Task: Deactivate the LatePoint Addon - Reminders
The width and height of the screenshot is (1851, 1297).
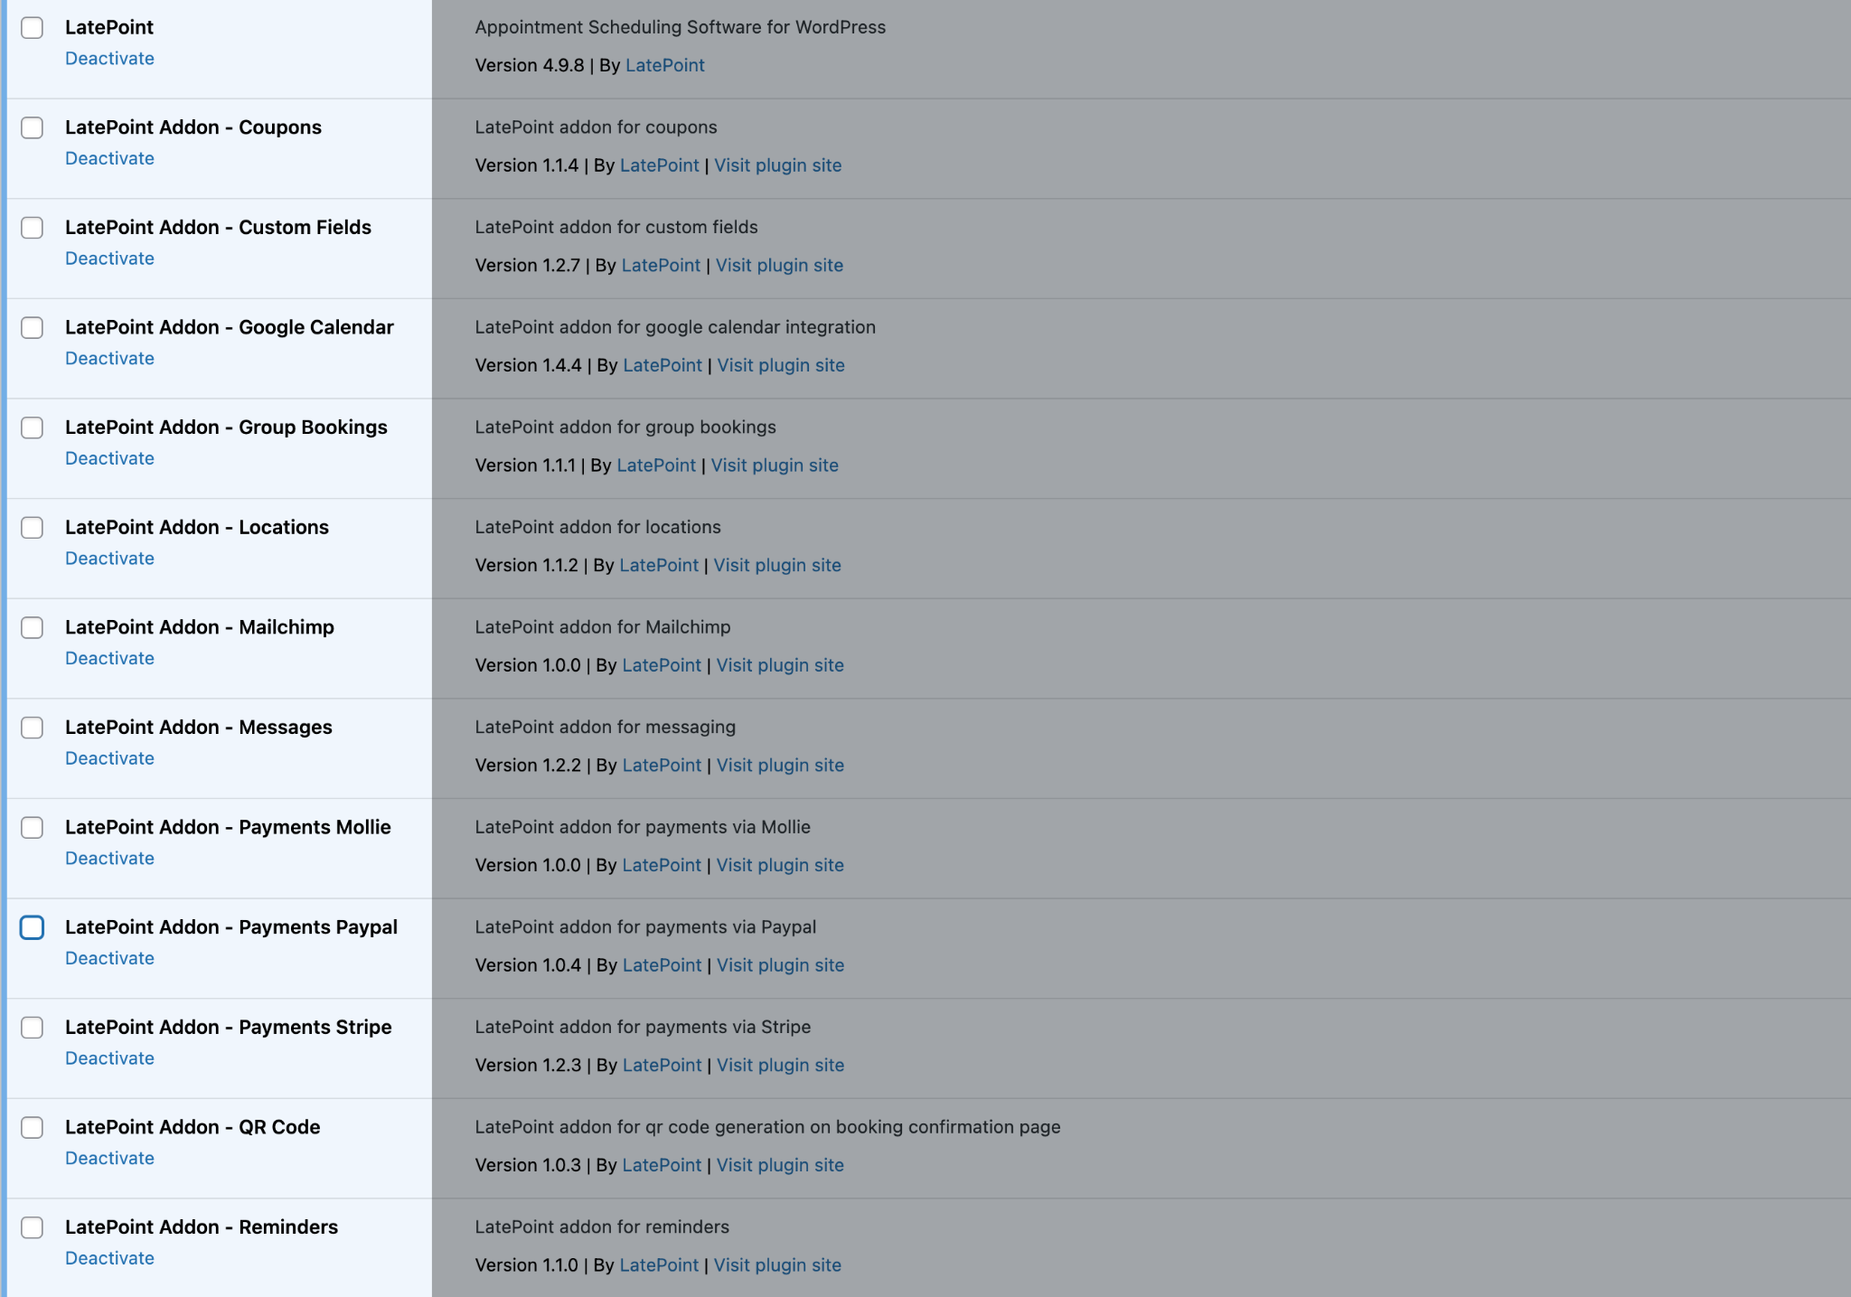Action: click(109, 1257)
